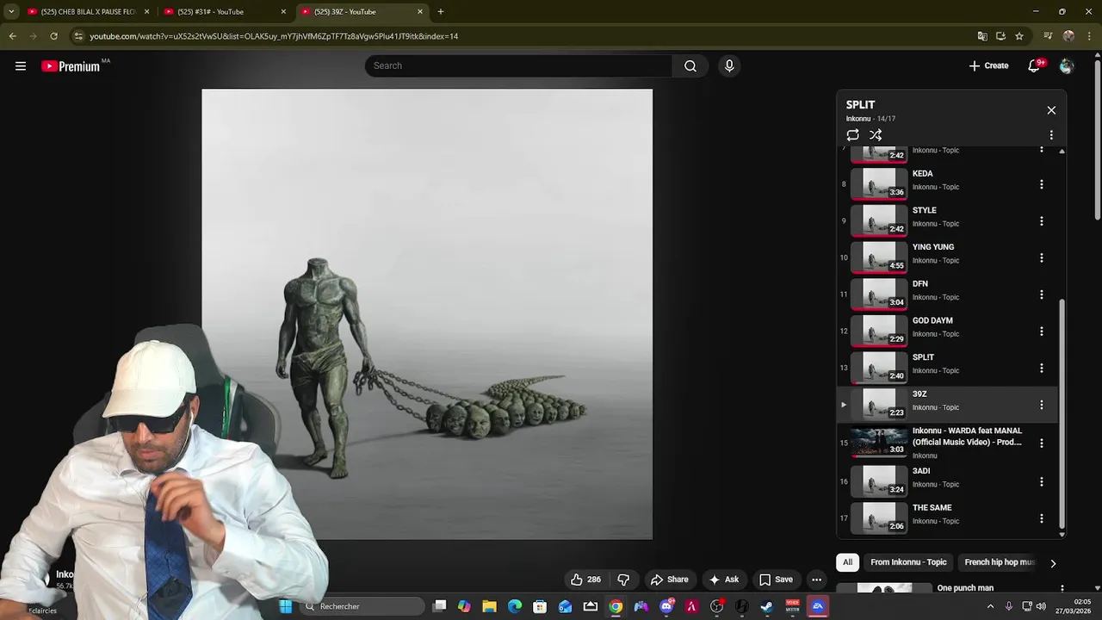This screenshot has height=620, width=1102.
Task: Open the YouTube account avatar menu
Action: click(x=1067, y=66)
